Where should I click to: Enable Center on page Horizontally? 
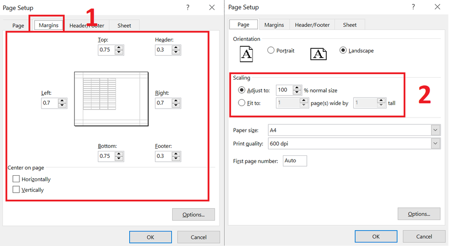point(16,179)
